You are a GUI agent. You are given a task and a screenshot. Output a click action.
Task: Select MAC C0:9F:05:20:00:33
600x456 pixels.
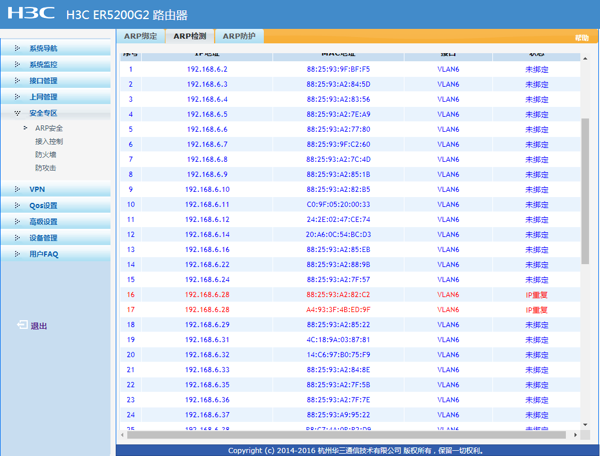[x=338, y=205]
